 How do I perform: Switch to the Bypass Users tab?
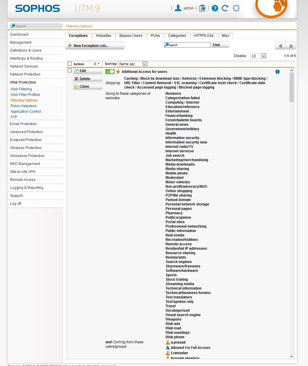tap(131, 36)
